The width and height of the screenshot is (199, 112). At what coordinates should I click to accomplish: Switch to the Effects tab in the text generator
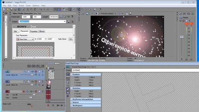pyautogui.click(x=42, y=31)
